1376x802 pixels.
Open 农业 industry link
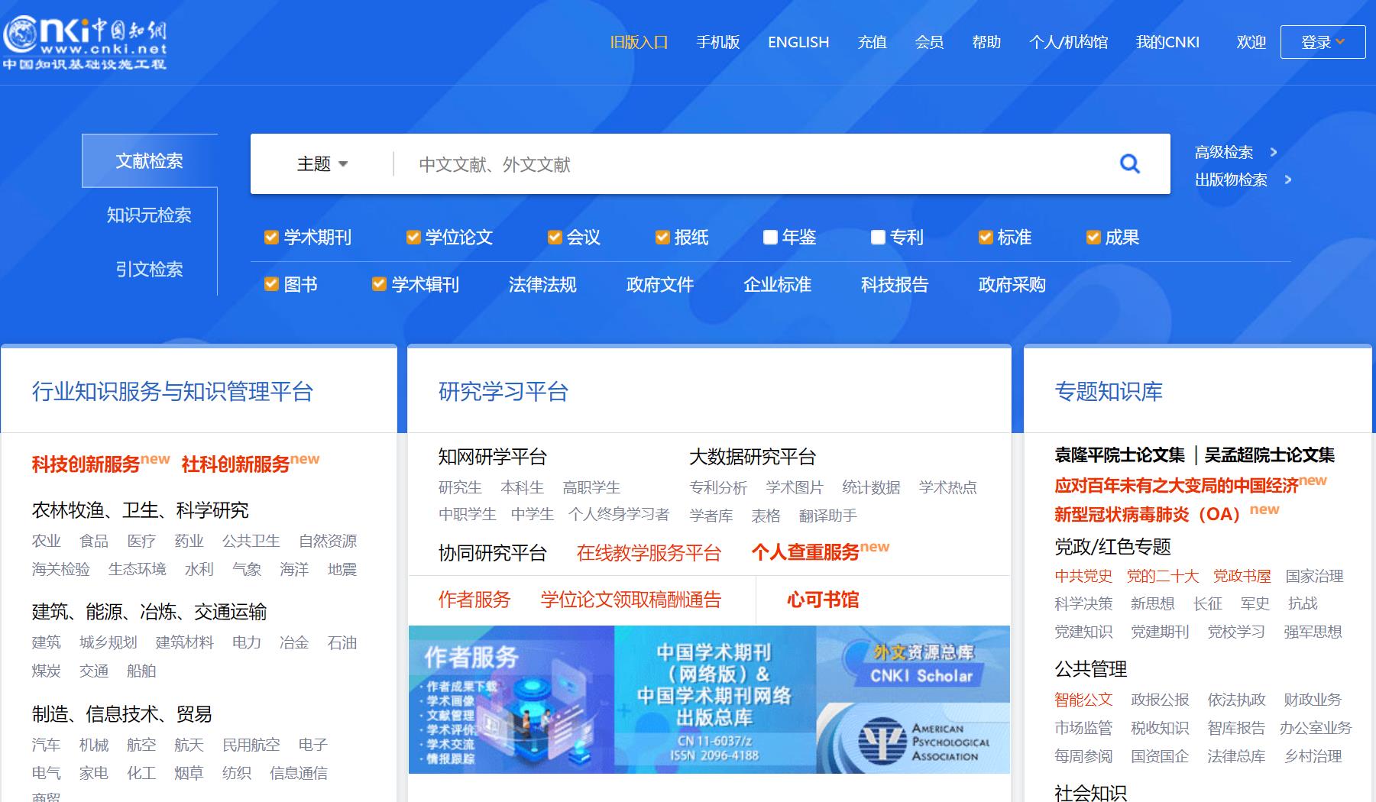point(47,541)
